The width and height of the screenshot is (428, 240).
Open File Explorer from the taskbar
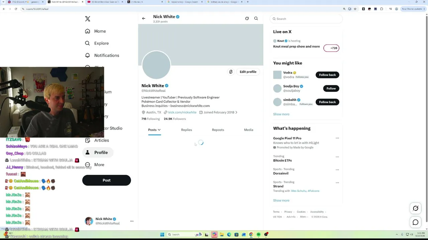pos(222,234)
